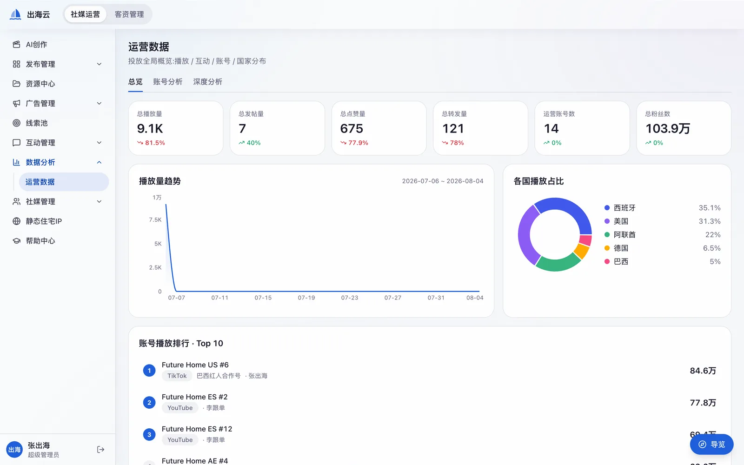This screenshot has width=744, height=465.
Task: Click the 德国 orange legend dot
Action: click(607, 248)
